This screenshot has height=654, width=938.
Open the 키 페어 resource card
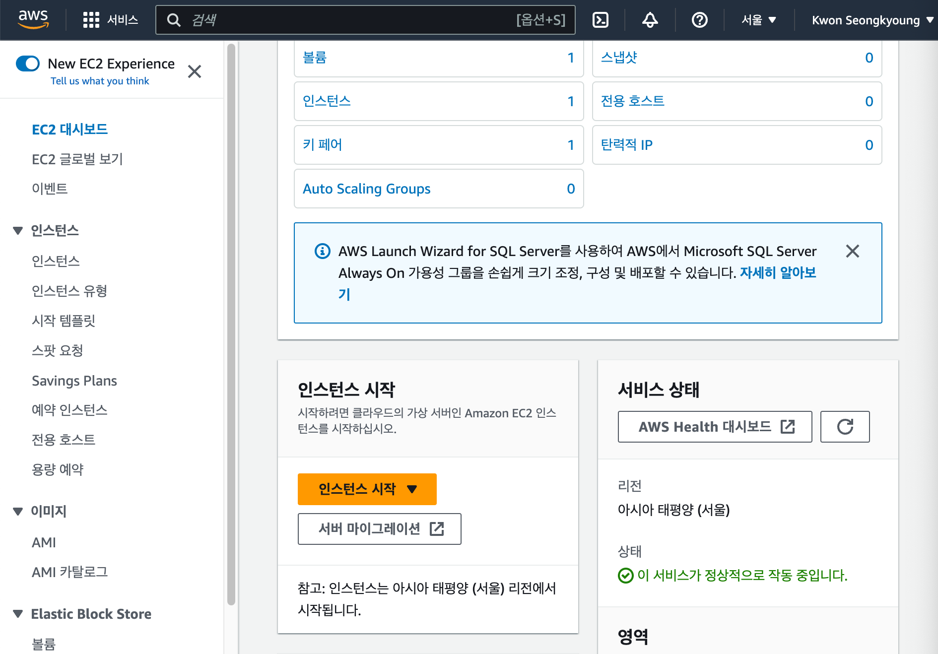(439, 145)
